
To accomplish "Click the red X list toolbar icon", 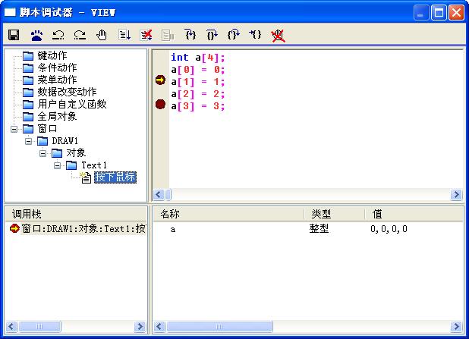I will (x=146, y=35).
